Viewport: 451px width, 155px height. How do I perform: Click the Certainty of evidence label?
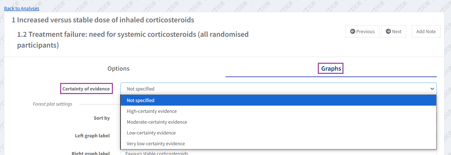point(86,89)
